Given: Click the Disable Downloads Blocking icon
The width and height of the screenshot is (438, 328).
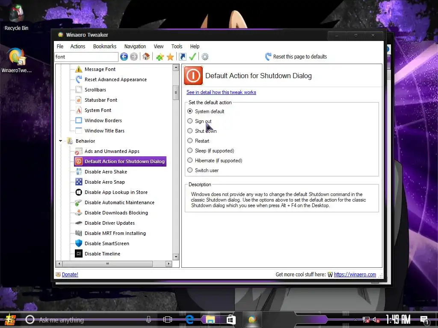Looking at the screenshot, I should pos(79,213).
